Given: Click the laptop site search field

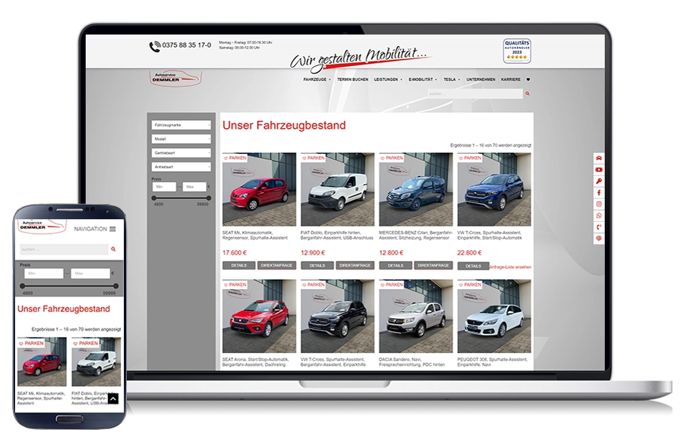Looking at the screenshot, I should (x=475, y=93).
